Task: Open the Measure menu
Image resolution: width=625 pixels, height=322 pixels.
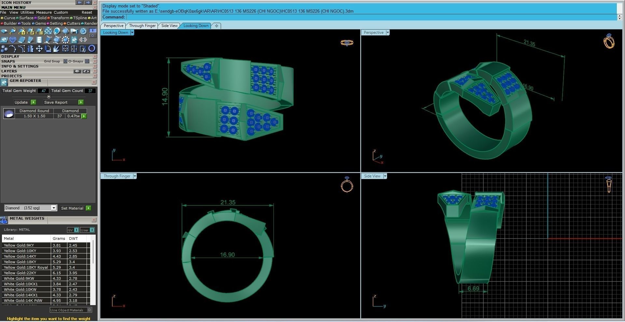Action: coord(44,12)
